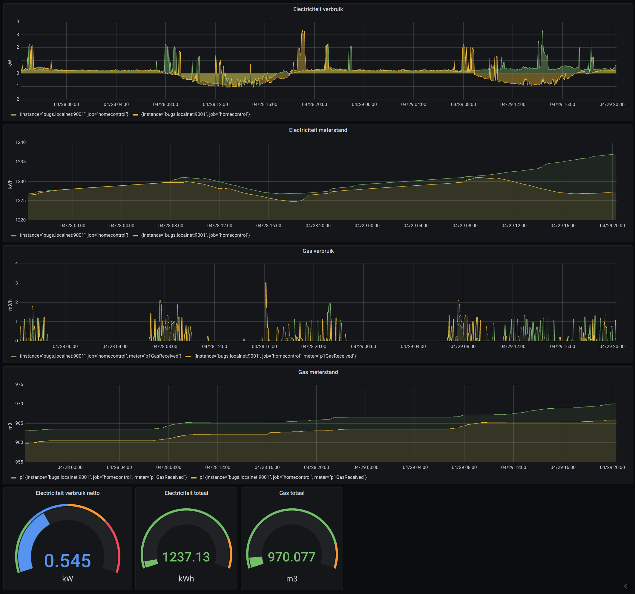Toggle yellow p1GasReceived legend label in Gas verbruik
The height and width of the screenshot is (594, 635).
pyautogui.click(x=275, y=356)
